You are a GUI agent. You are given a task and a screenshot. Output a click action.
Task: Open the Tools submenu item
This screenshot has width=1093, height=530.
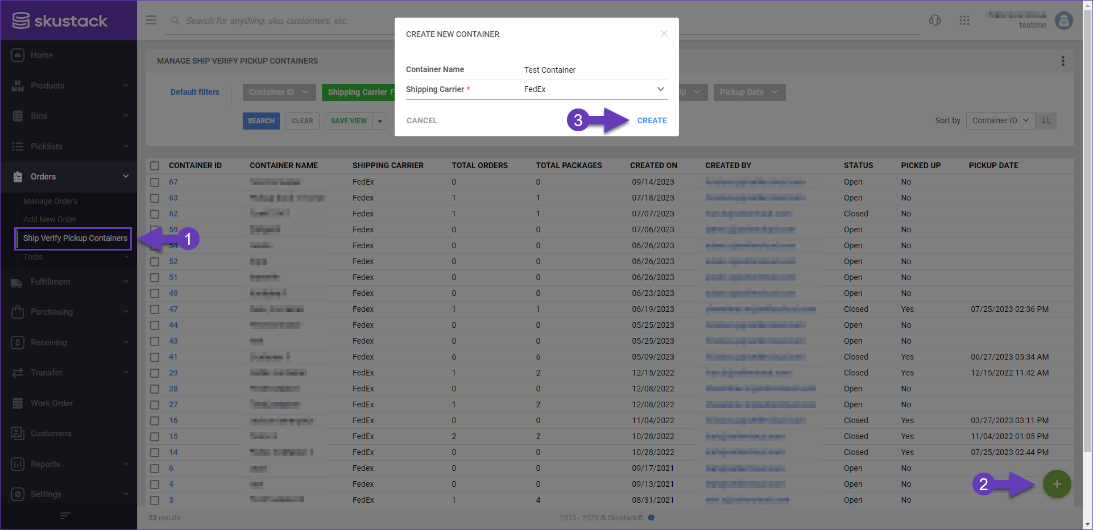coord(33,257)
